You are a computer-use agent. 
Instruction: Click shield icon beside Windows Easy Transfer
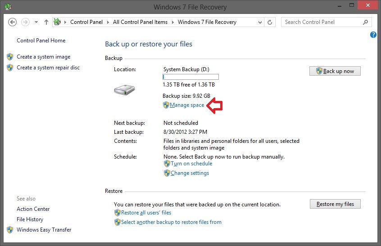(x=10, y=230)
